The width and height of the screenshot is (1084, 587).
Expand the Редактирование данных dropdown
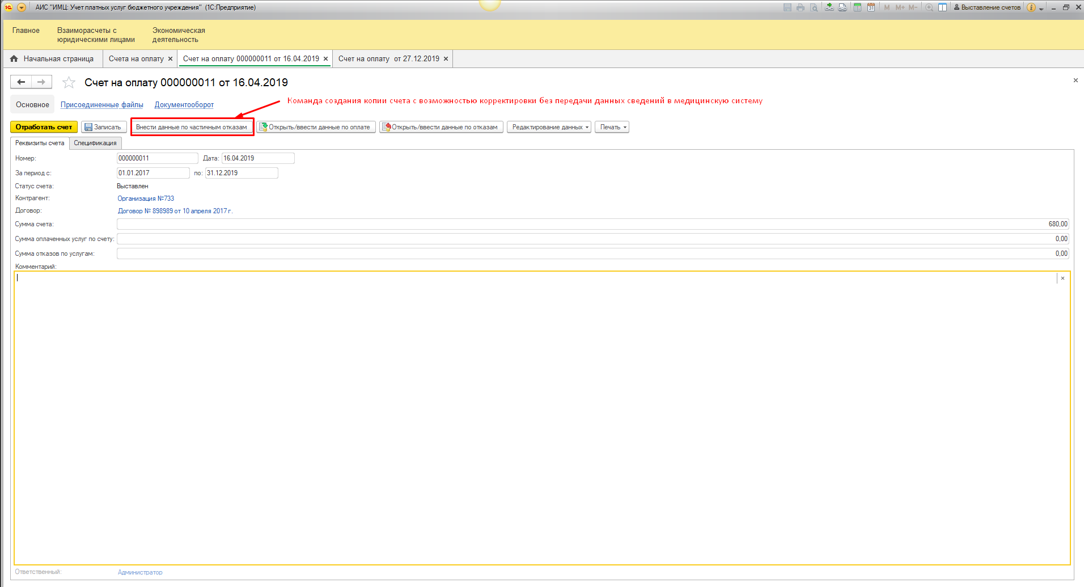point(549,127)
